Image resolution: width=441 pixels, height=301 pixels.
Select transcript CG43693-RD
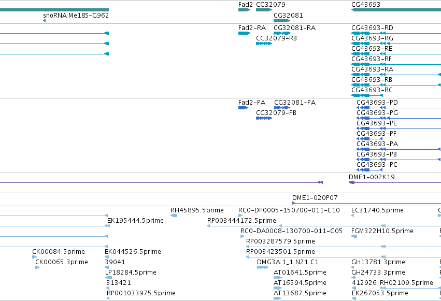click(x=372, y=28)
